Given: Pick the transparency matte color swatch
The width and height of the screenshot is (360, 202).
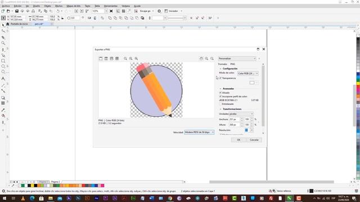Looking at the screenshot, I should click(252, 82).
